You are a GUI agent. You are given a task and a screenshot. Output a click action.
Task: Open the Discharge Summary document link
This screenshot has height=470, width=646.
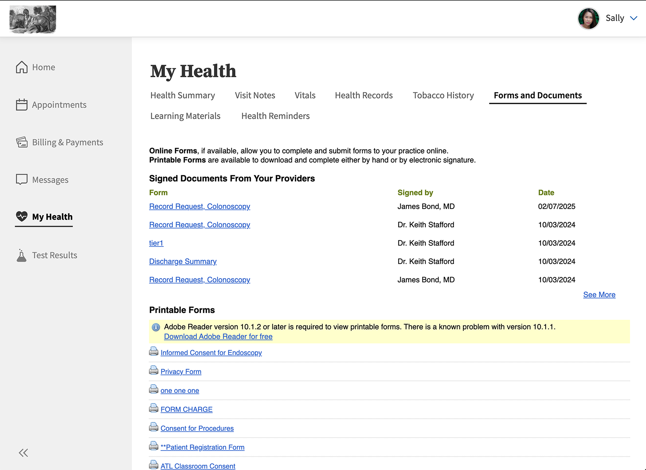click(183, 261)
